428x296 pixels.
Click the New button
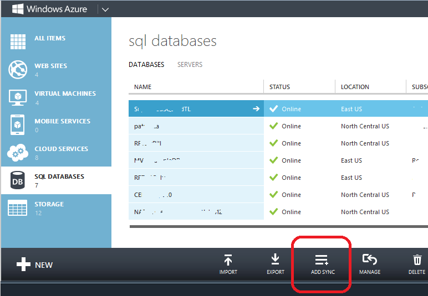(x=34, y=265)
